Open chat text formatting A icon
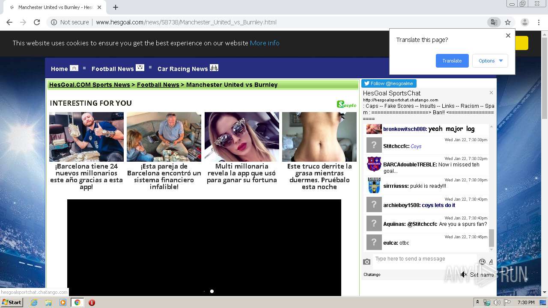Image resolution: width=548 pixels, height=308 pixels. tap(491, 261)
